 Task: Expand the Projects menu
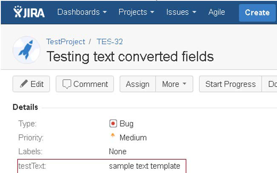pos(137,12)
